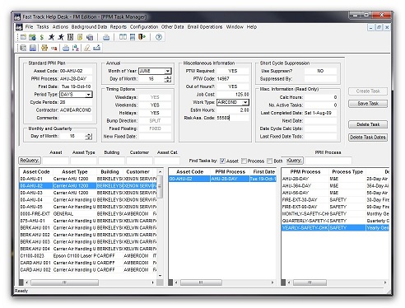This screenshot has width=405, height=308.
Task: Click the PPM Process filter input field
Action: [328, 161]
